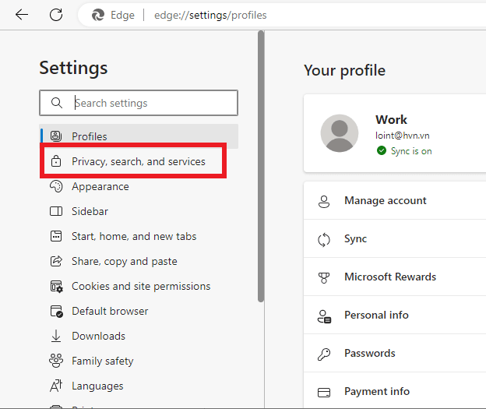Click the lock icon beside Privacy
Image resolution: width=486 pixels, height=409 pixels.
[56, 161]
